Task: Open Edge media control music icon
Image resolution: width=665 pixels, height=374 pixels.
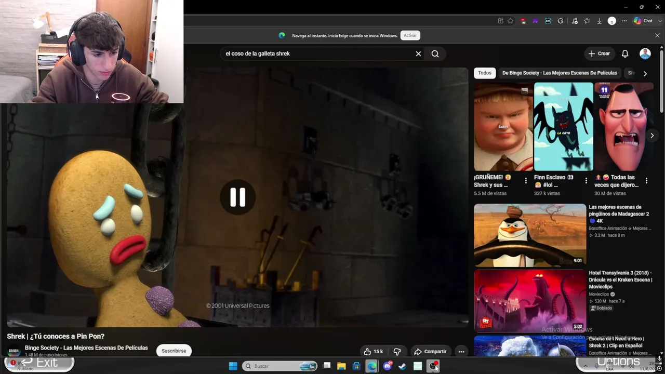Action: pos(575,21)
